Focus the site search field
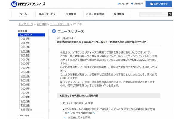 click(153, 14)
